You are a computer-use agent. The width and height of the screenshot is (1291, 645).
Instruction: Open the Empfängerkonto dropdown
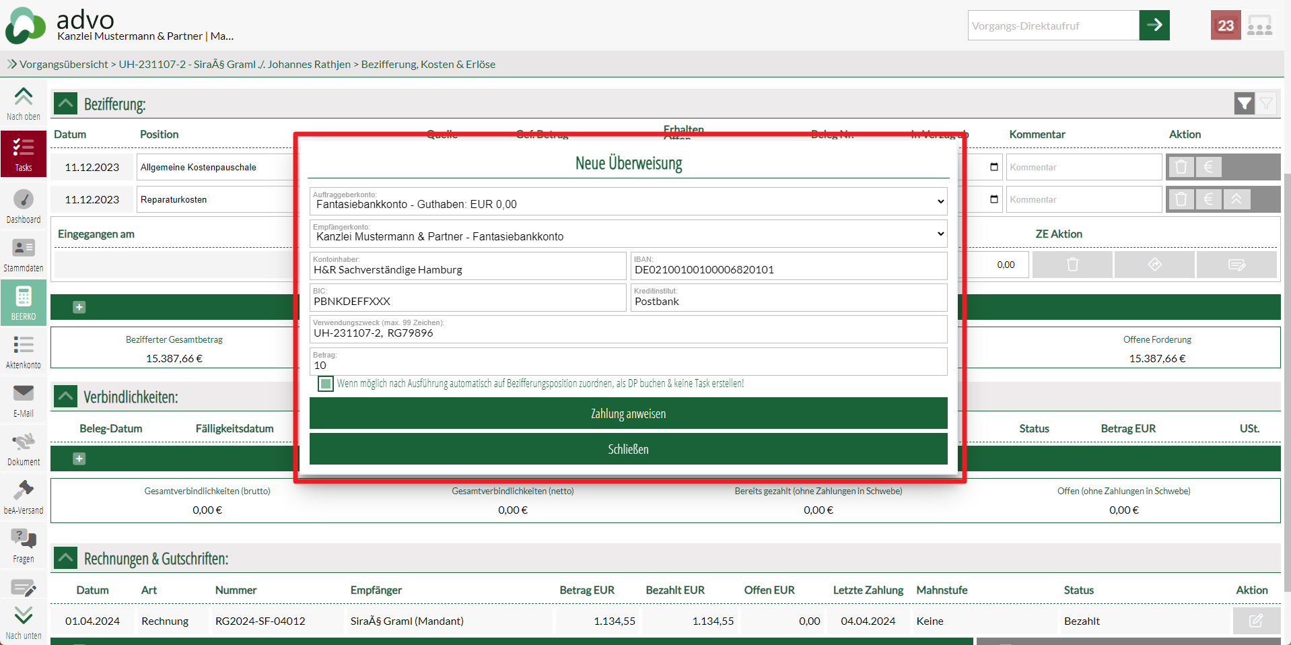point(628,234)
